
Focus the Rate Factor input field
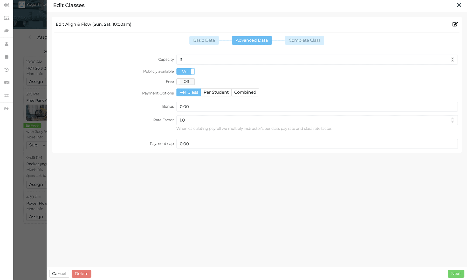coord(317,120)
